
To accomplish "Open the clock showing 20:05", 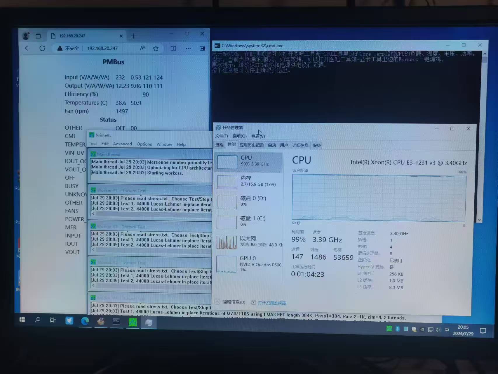I will click(463, 330).
